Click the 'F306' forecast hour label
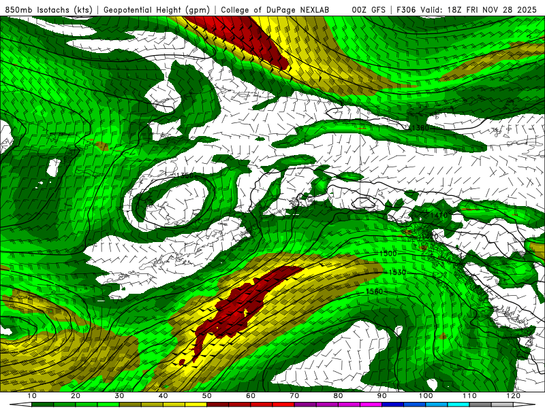 click(x=406, y=10)
